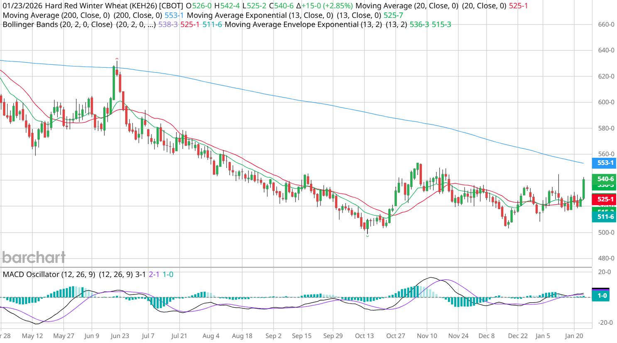Click the Jan 20 date on time axis
The image size is (617, 343).
[574, 336]
